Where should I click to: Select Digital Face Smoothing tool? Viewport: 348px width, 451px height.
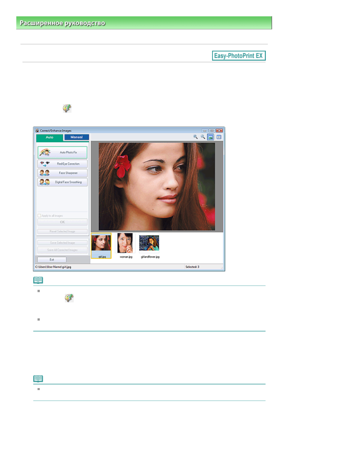pos(62,182)
